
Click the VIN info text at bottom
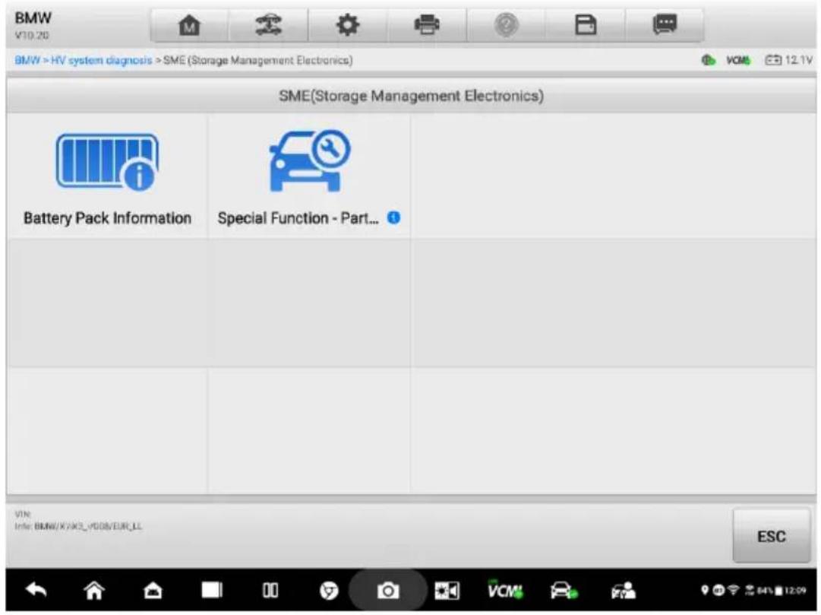pyautogui.click(x=78, y=521)
